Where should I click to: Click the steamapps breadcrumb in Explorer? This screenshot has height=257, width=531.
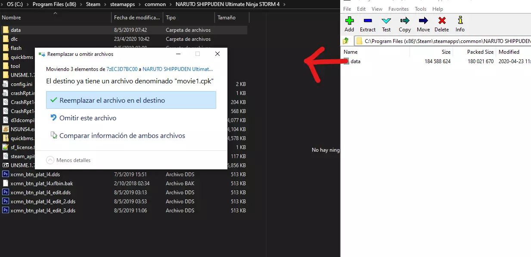[122, 4]
